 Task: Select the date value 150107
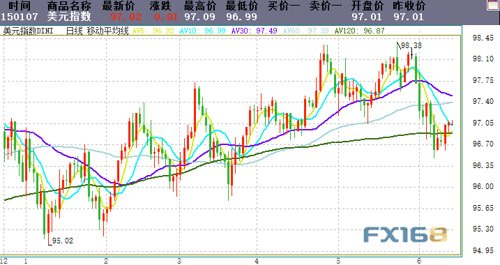pos(20,17)
